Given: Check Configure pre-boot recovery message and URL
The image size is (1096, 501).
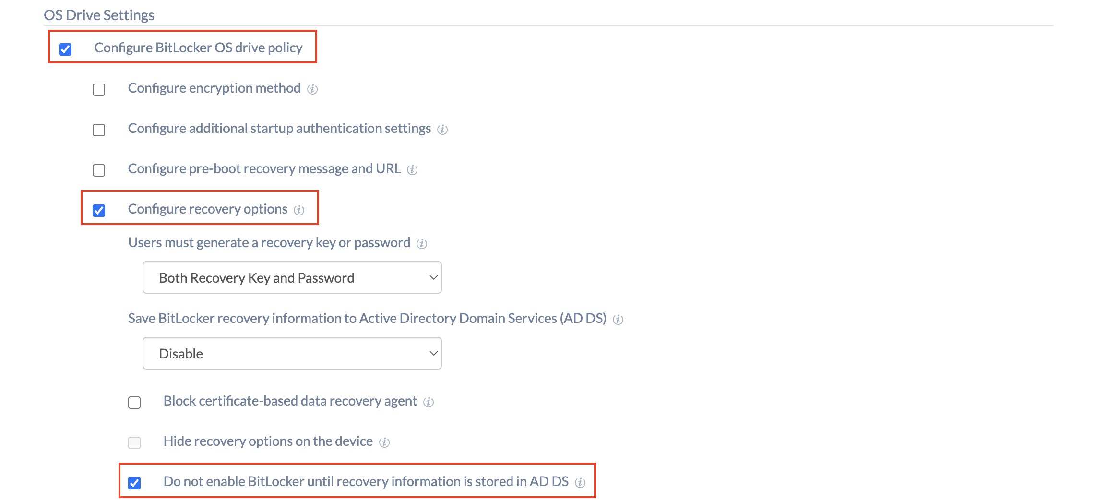Looking at the screenshot, I should (99, 170).
